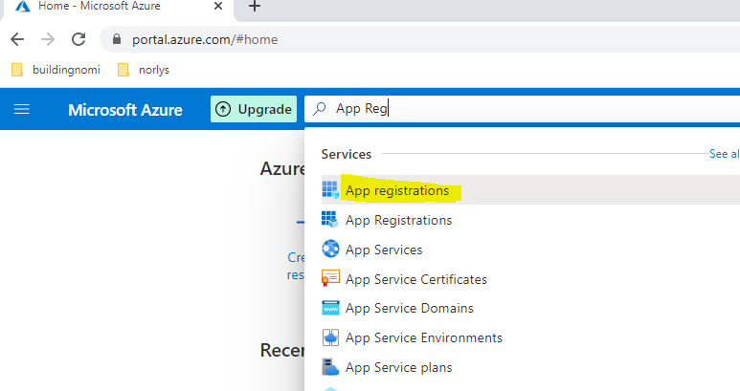Click the App Registrations second row icon
The height and width of the screenshot is (391, 740).
(330, 219)
